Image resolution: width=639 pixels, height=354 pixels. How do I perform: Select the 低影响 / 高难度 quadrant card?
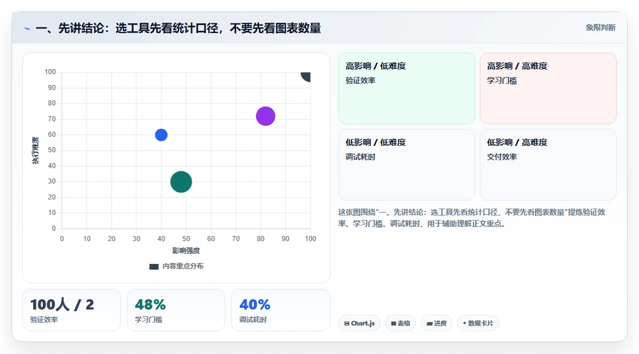pos(548,165)
